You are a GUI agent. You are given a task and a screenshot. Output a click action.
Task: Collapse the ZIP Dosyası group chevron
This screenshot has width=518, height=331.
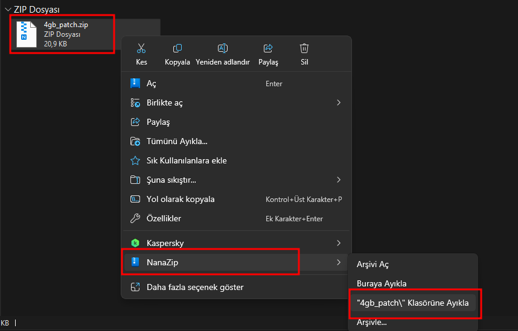coord(8,10)
